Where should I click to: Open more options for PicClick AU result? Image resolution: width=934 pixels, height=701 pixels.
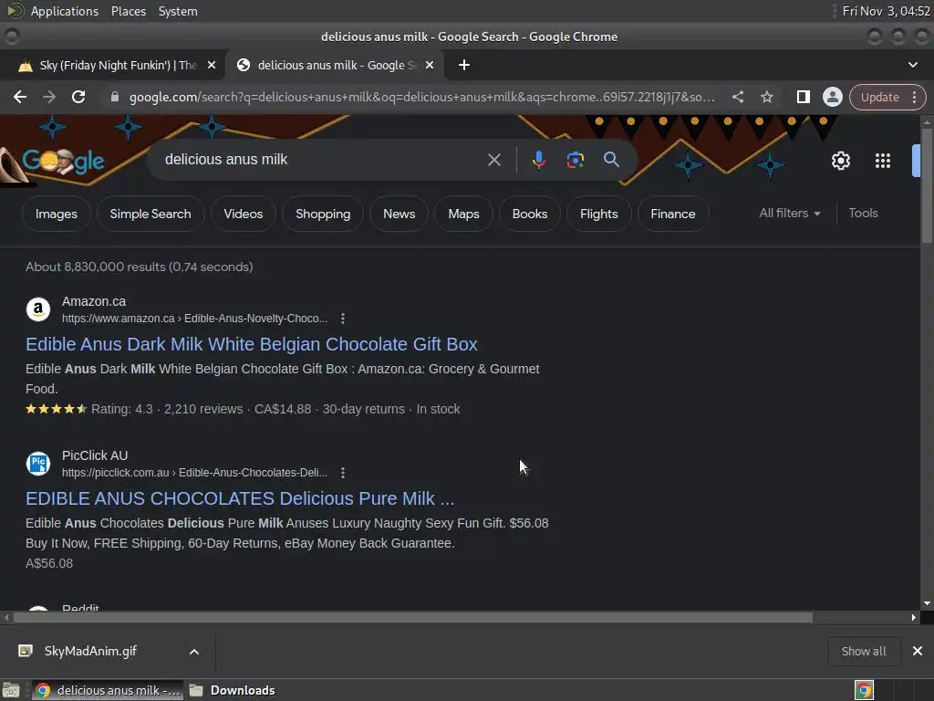point(343,473)
